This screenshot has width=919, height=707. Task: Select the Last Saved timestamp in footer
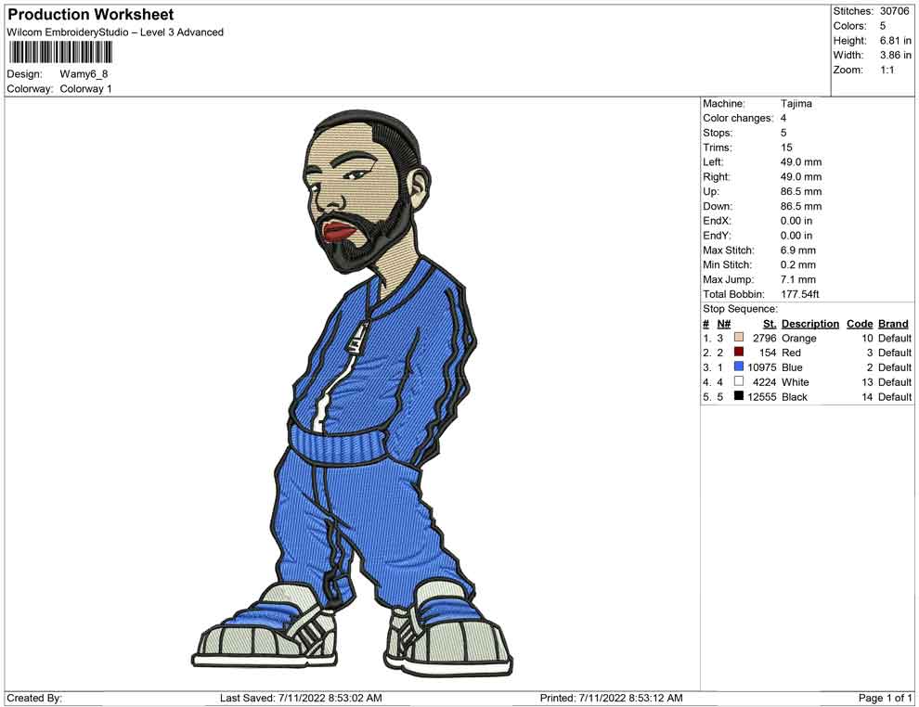point(301,698)
